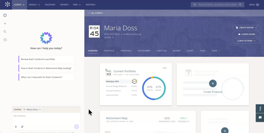Click the microphone icon in Ask Nucleus box
The width and height of the screenshot is (264, 133).
(x=16, y=127)
